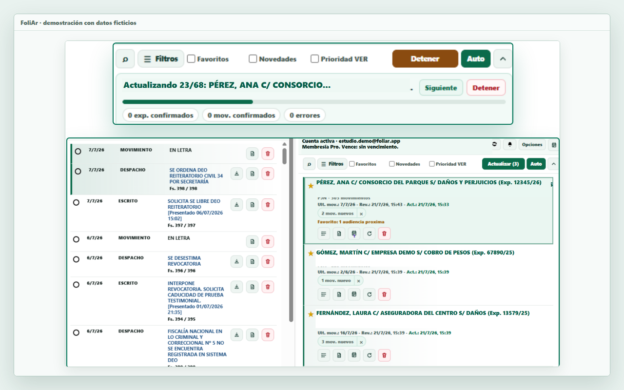Image resolution: width=624 pixels, height=390 pixels.
Task: Tick small Favoritos checkbox above case list
Action: (x=352, y=164)
